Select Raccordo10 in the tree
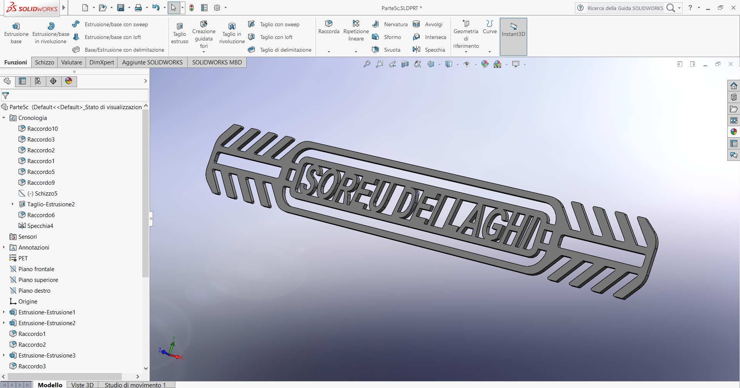740x388 pixels. (x=38, y=128)
